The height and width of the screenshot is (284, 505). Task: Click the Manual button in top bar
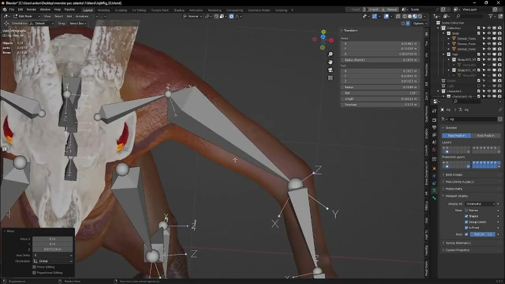pyautogui.click(x=390, y=9)
